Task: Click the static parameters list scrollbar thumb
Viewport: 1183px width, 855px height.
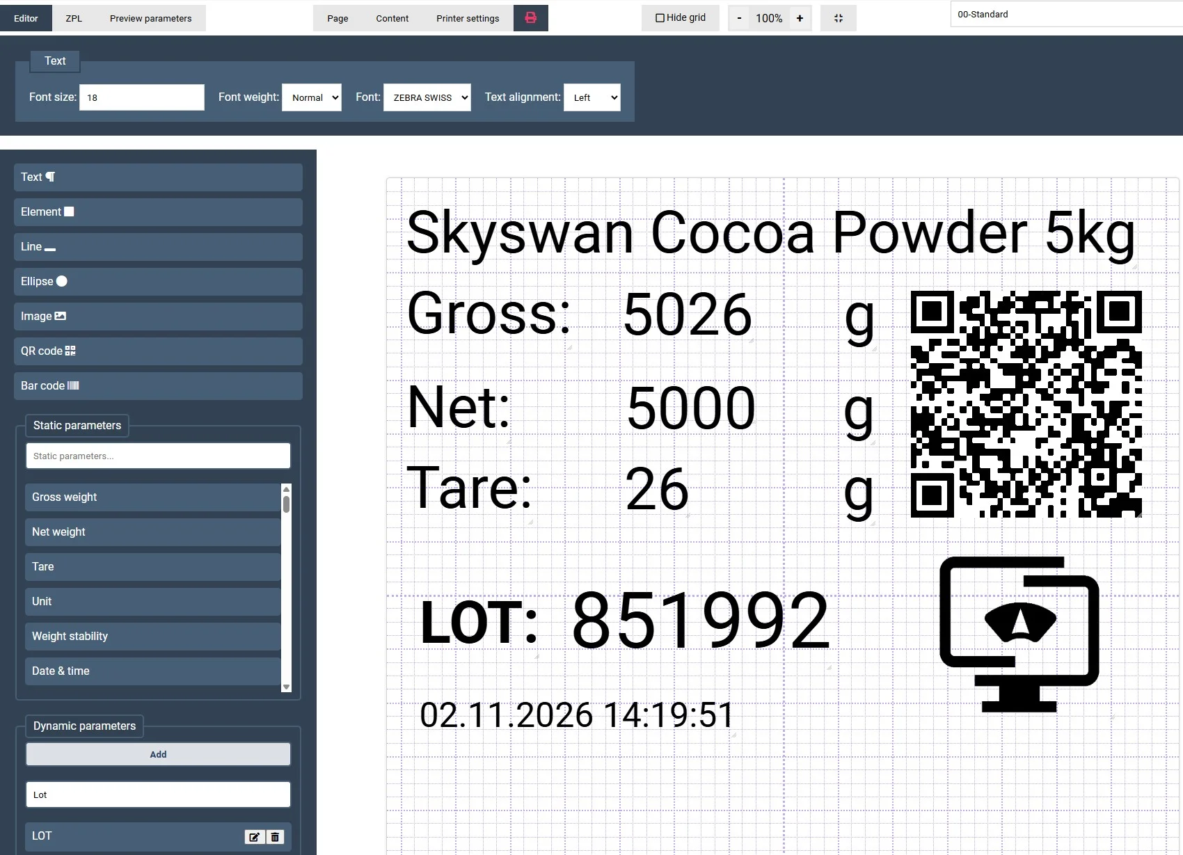Action: 286,504
